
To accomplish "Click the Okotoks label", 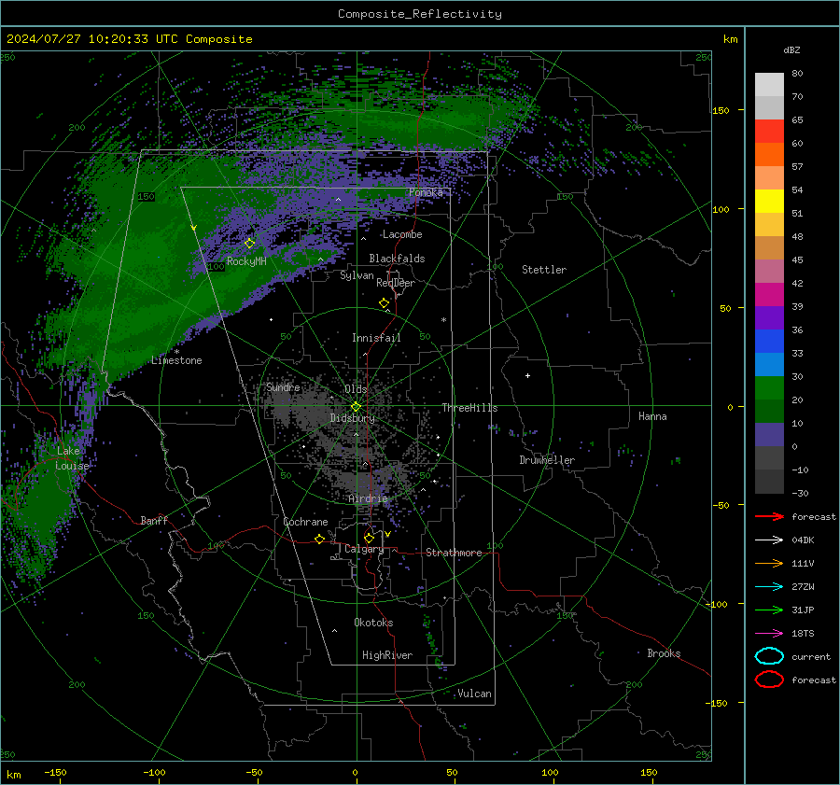I will click(x=373, y=623).
